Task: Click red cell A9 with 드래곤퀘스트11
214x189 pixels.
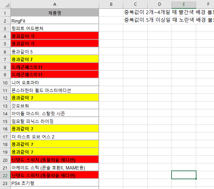Action: 55,74
